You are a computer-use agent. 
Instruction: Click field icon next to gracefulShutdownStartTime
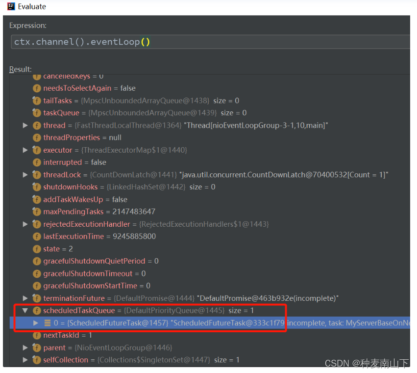(x=37, y=286)
